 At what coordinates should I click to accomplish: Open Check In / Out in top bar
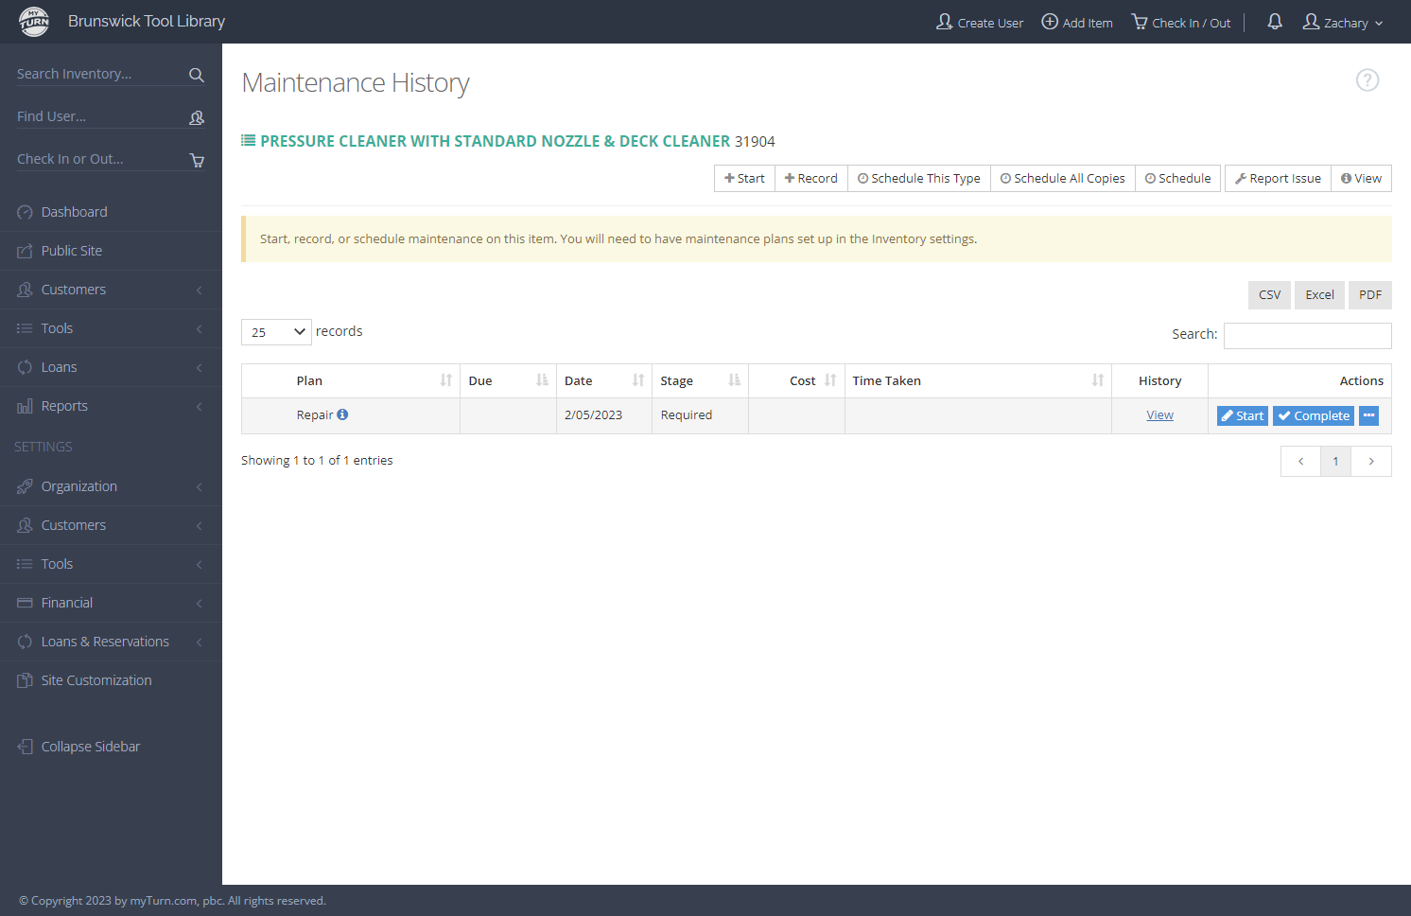click(1181, 23)
